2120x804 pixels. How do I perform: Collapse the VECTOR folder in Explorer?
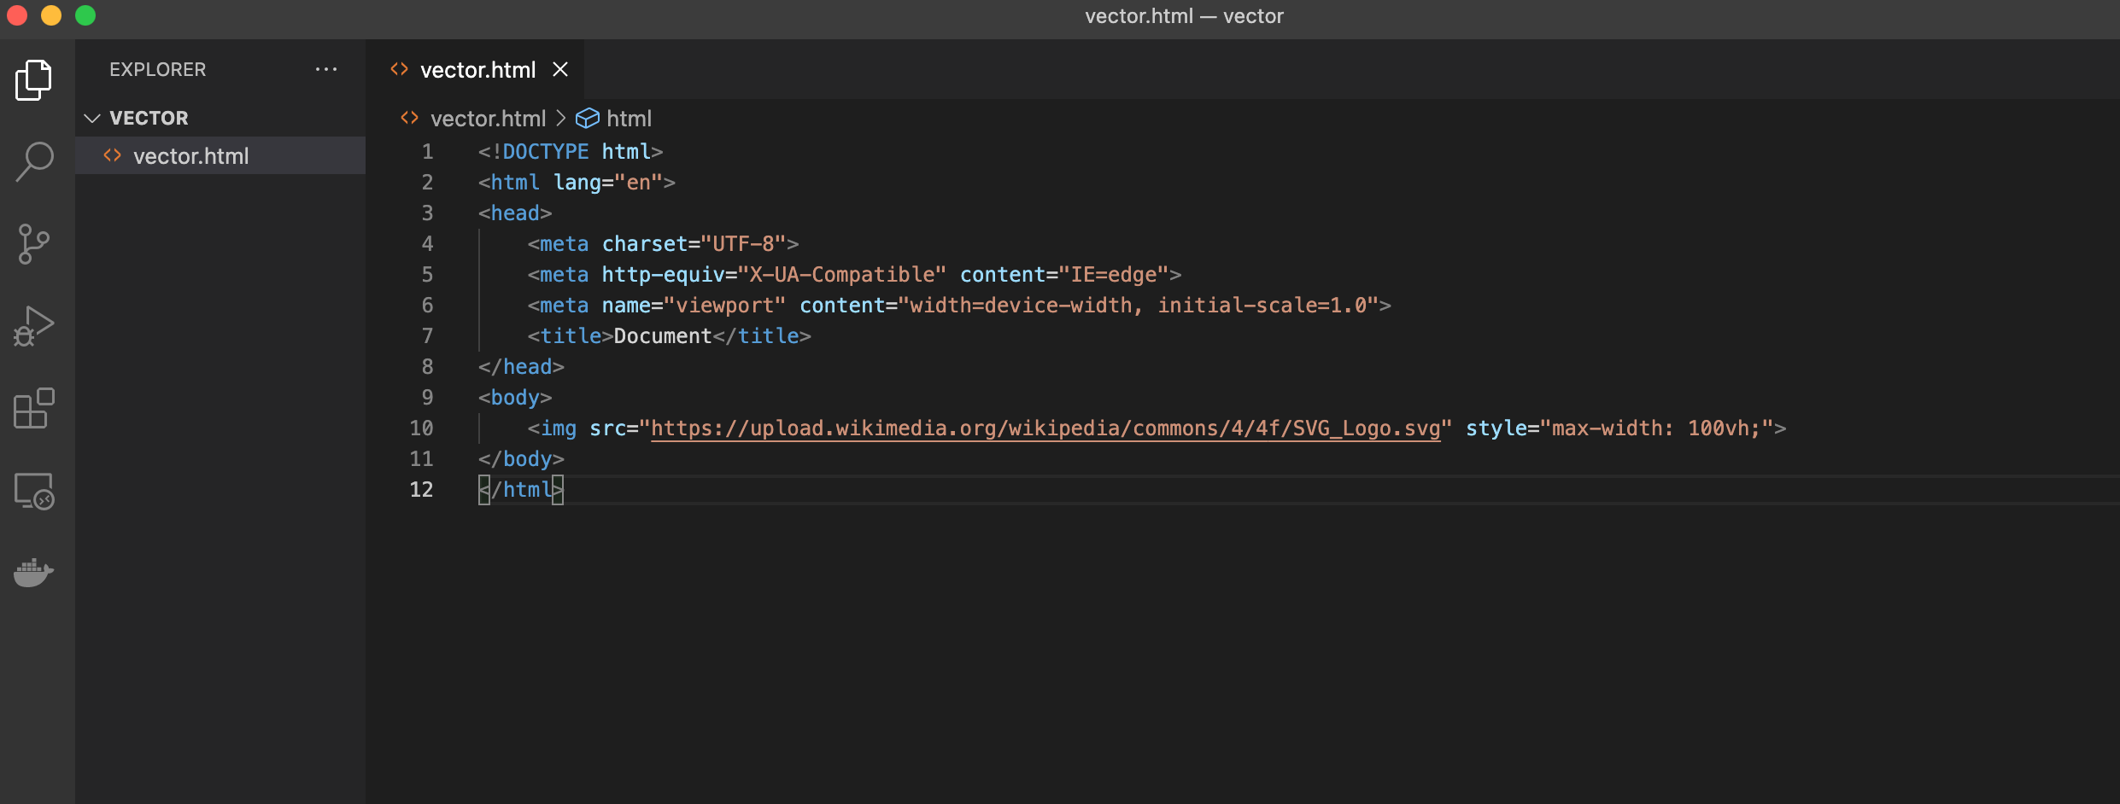(x=93, y=118)
